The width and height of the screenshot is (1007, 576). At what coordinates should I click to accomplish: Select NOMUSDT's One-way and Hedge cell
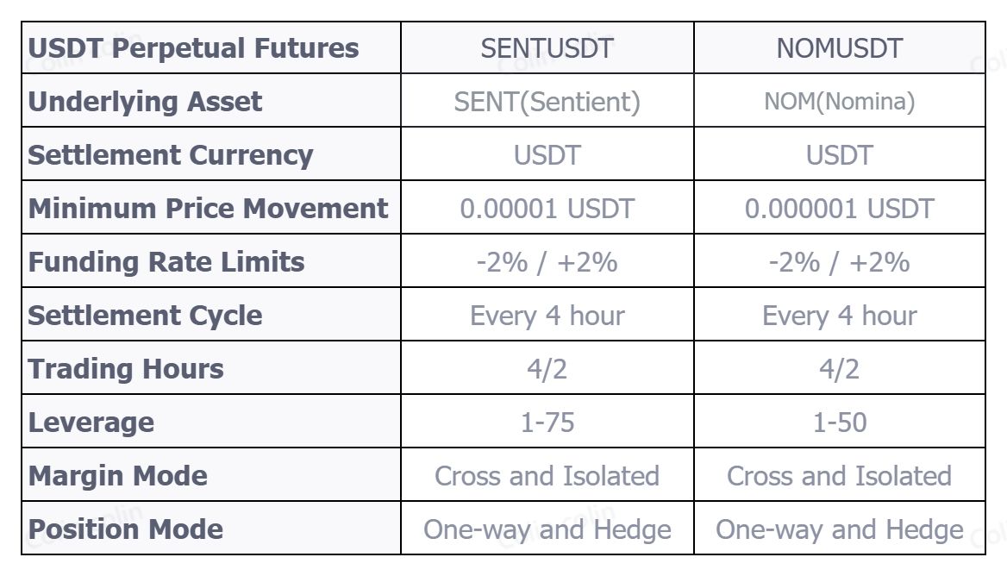pos(839,529)
